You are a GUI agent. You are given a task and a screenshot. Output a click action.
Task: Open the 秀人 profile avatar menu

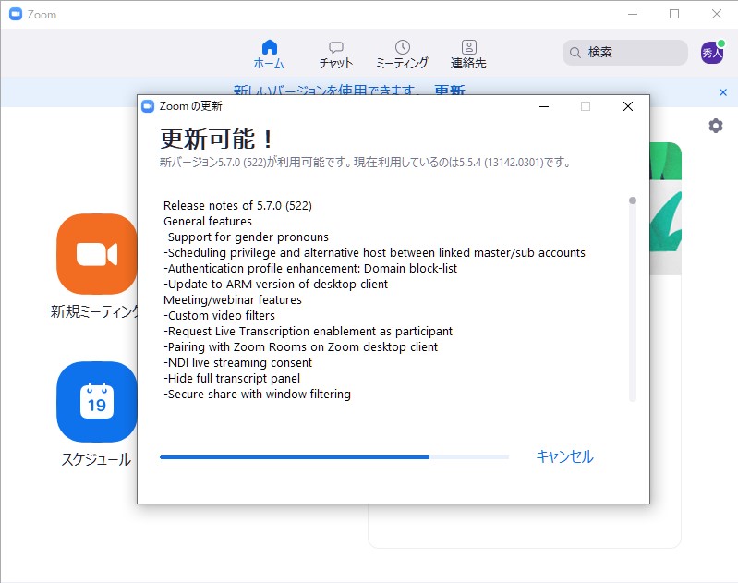[x=712, y=53]
